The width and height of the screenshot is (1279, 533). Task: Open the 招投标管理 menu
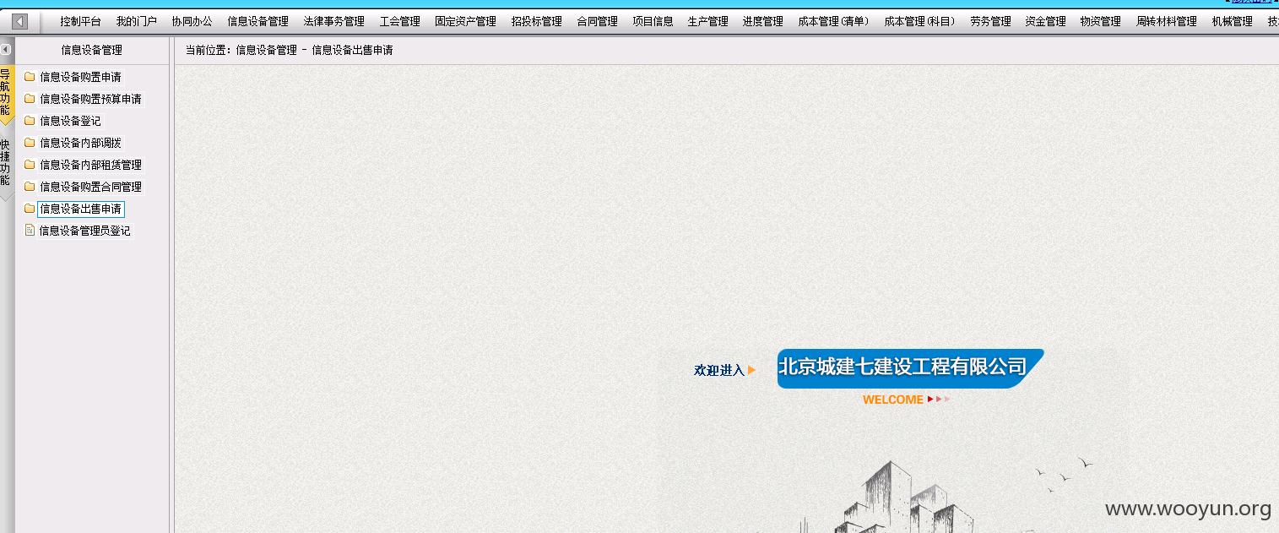point(536,22)
